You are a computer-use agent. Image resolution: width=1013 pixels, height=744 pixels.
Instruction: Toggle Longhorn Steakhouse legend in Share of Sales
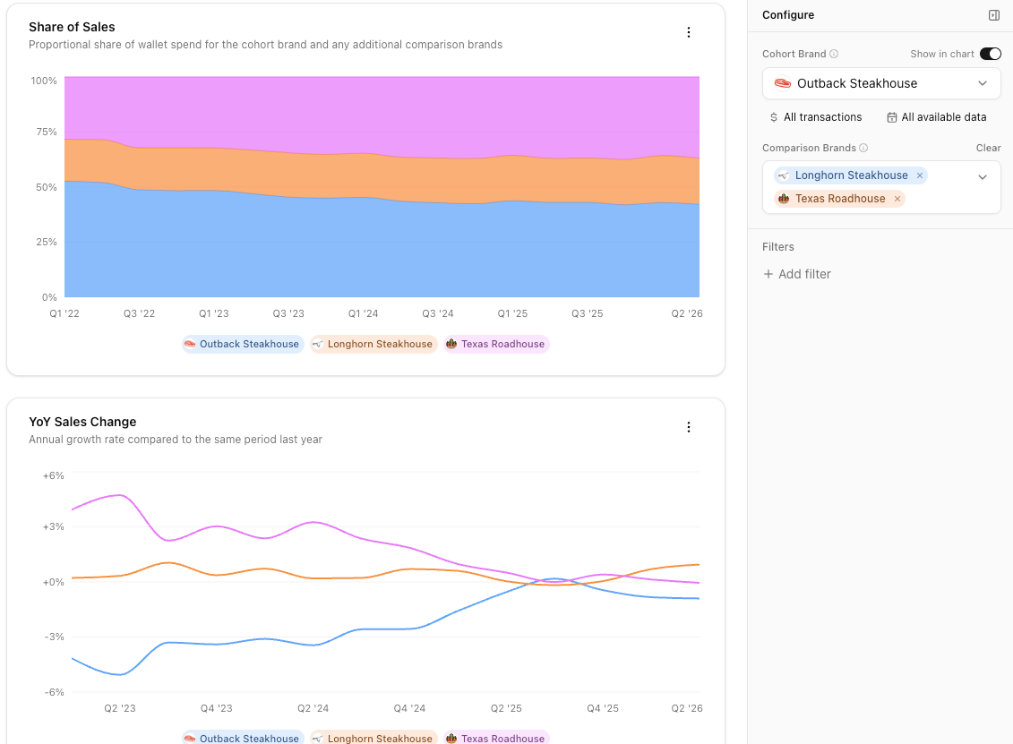tap(373, 344)
